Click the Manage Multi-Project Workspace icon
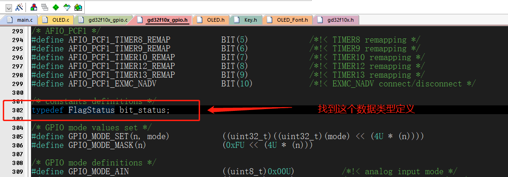The image size is (508, 177). tap(45, 7)
